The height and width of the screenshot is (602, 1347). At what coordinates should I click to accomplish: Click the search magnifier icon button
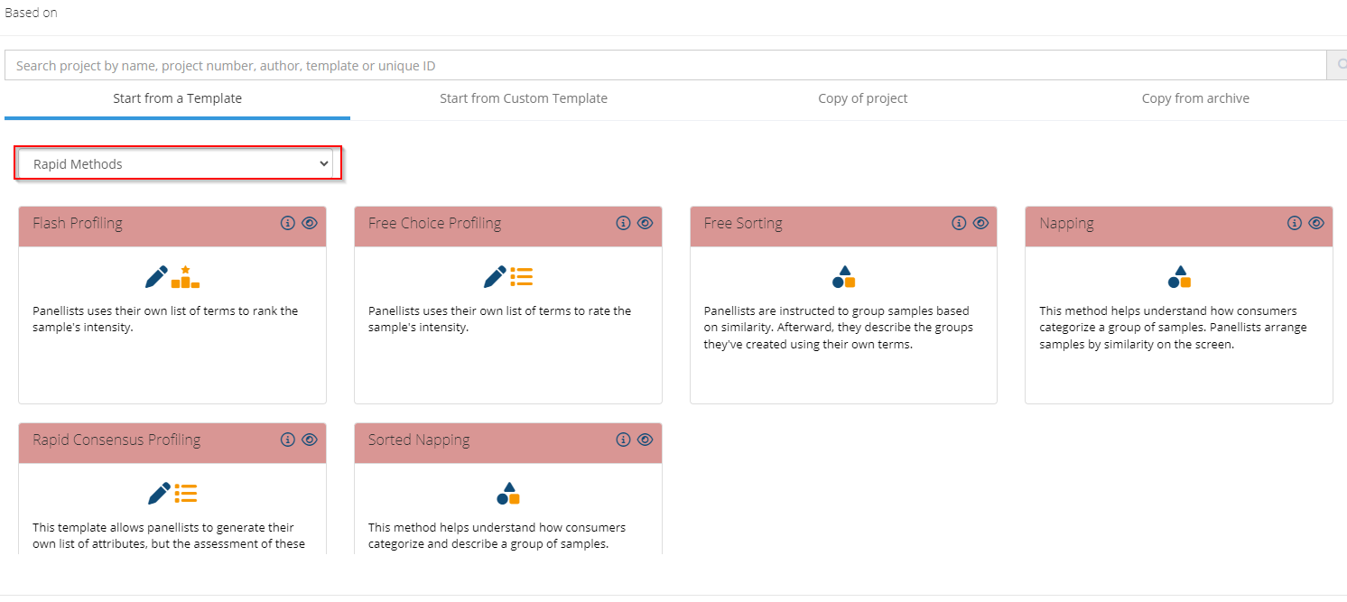tap(1338, 66)
